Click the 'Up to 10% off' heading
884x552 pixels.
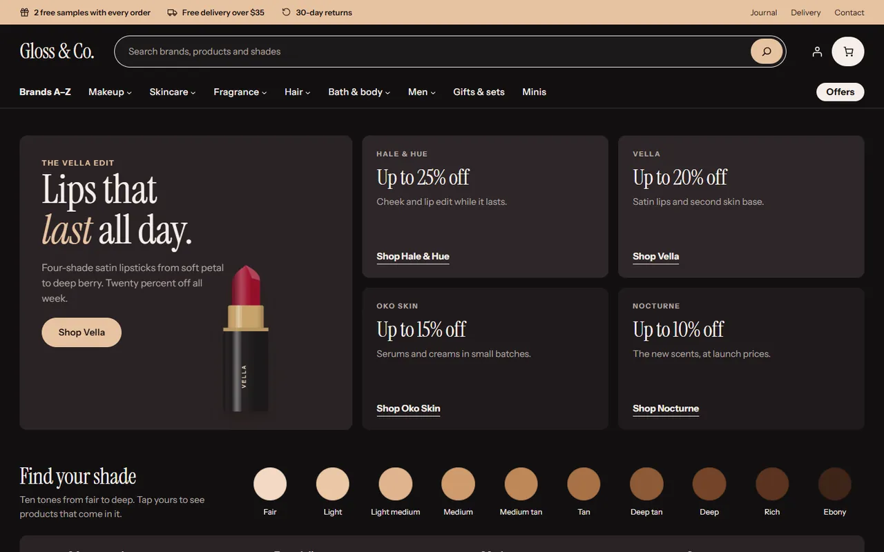tap(678, 329)
